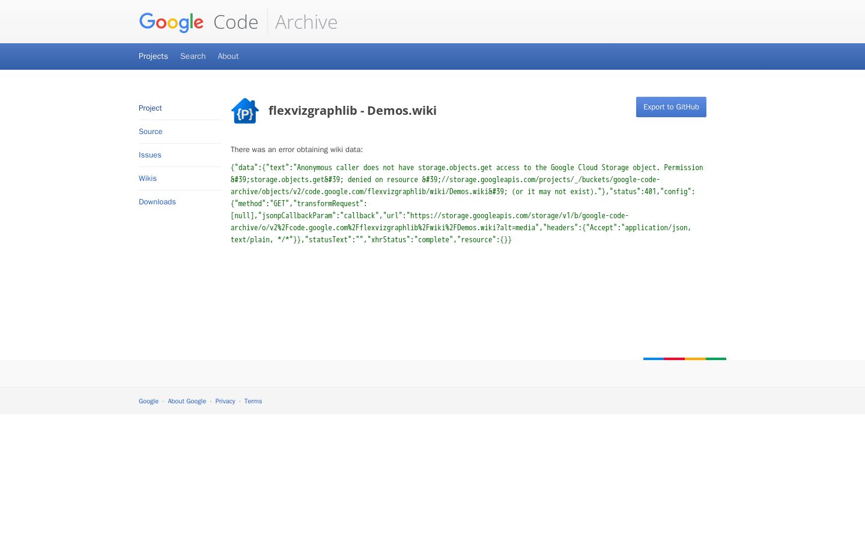Follow the Google footer link
Viewport: 865px width, 541px height.
tap(148, 402)
